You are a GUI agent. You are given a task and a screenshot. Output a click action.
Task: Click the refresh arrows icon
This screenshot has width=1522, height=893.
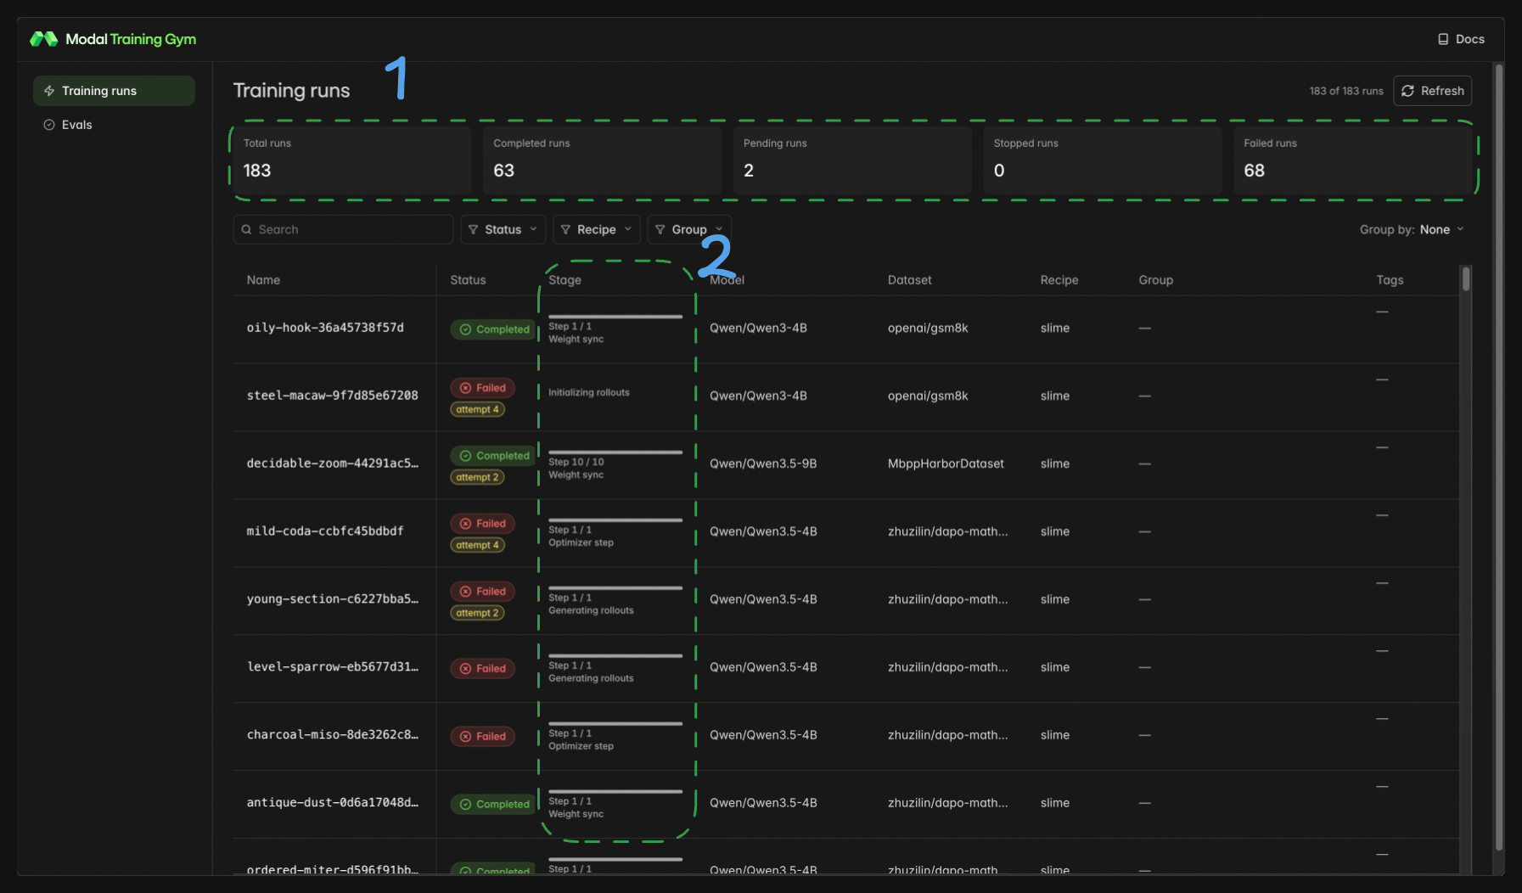1407,91
